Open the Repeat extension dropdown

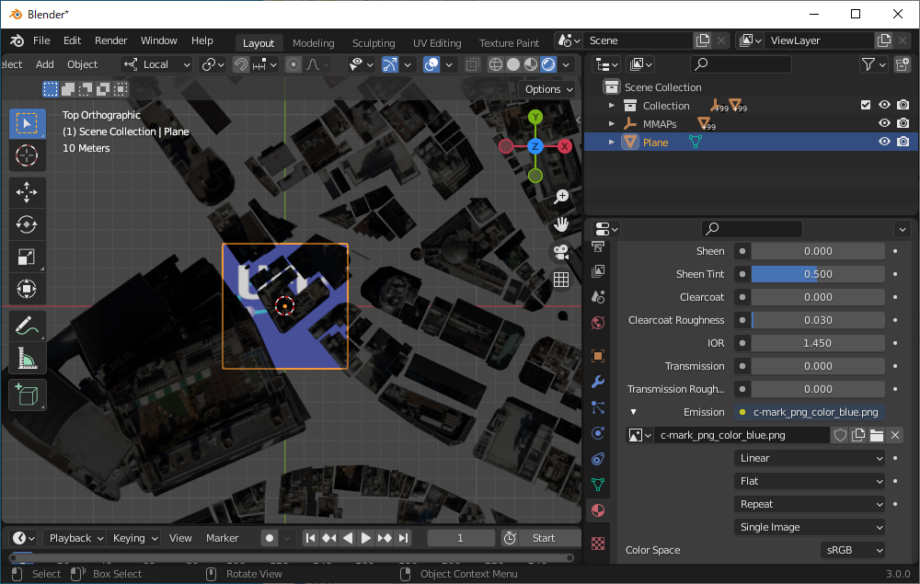810,504
